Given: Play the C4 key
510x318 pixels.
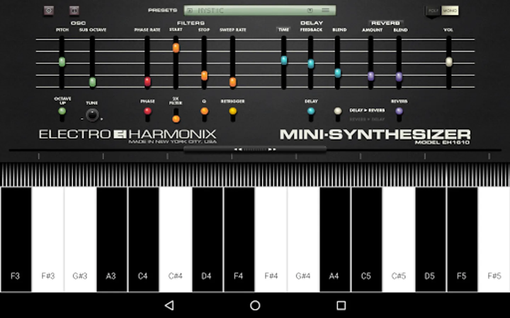Looking at the screenshot, I should 143,240.
